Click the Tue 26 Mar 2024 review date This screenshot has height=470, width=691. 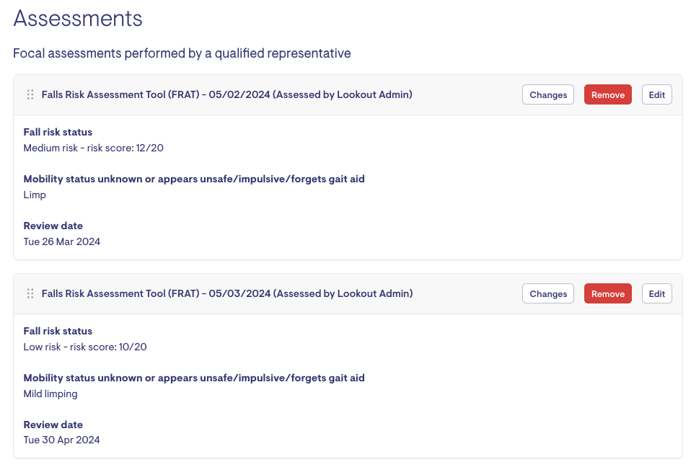tap(62, 241)
